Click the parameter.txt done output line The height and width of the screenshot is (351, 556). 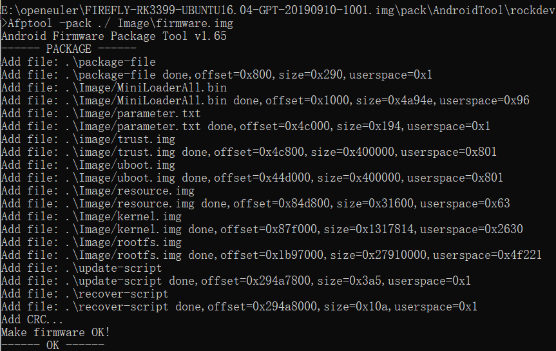[x=245, y=126]
